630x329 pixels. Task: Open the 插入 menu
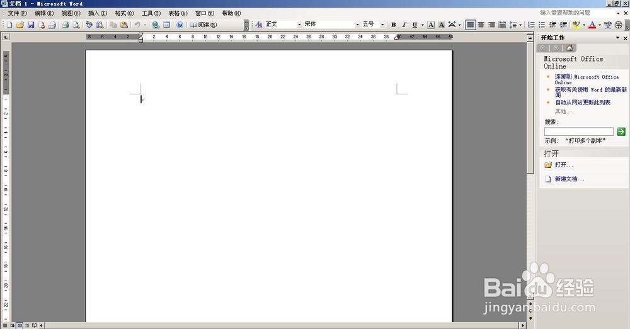[x=98, y=13]
